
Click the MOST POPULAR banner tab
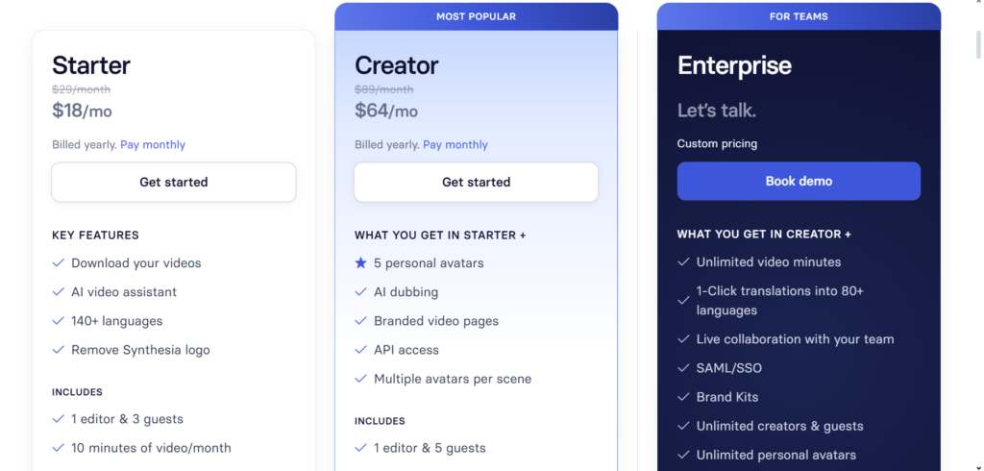click(x=477, y=16)
